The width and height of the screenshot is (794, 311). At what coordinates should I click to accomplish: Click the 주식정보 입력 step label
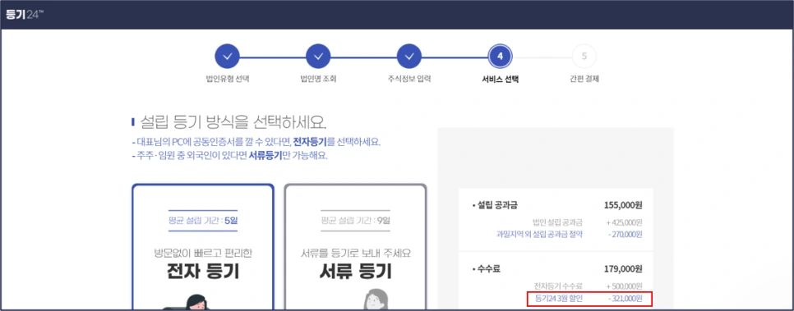(x=409, y=80)
